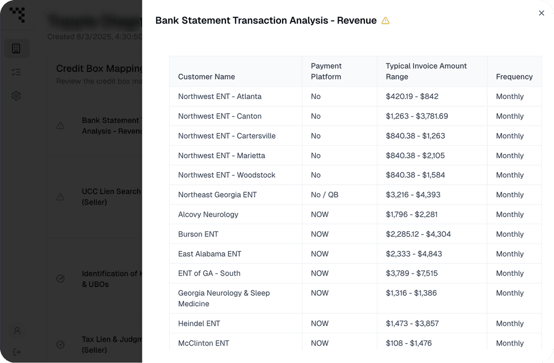Click the yellow warning triangle beside the title
554x363 pixels.
(x=385, y=21)
